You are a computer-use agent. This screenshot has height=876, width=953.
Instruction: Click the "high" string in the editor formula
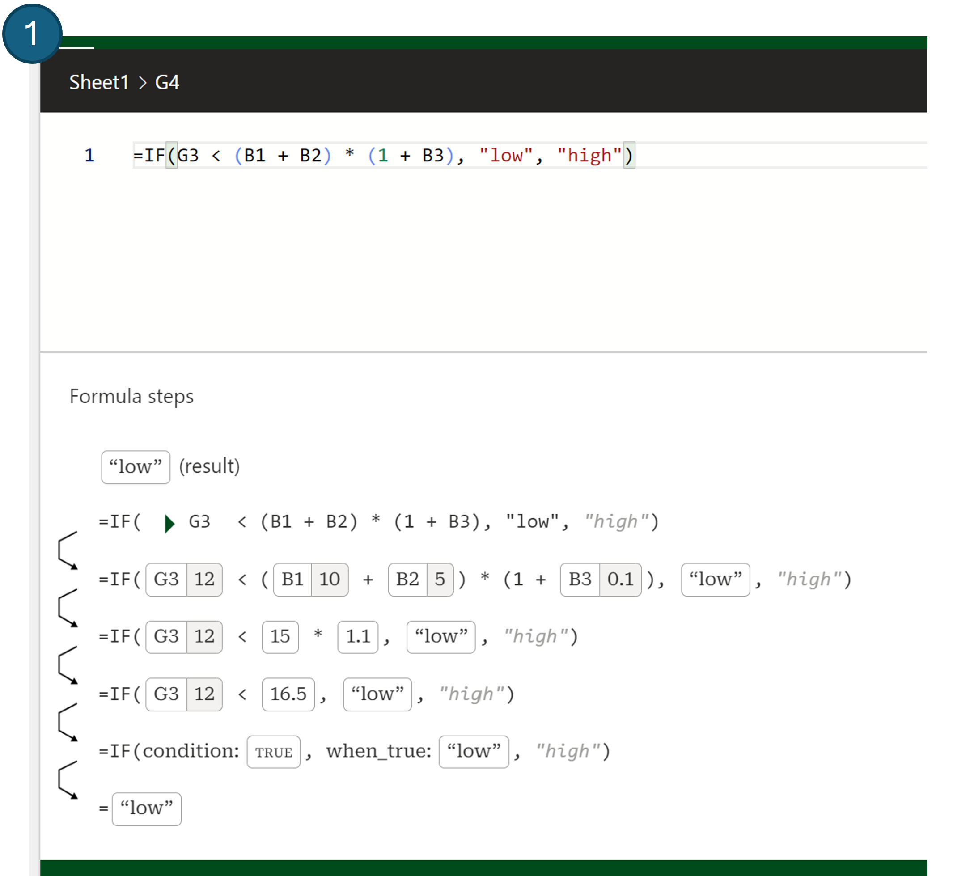(x=589, y=156)
